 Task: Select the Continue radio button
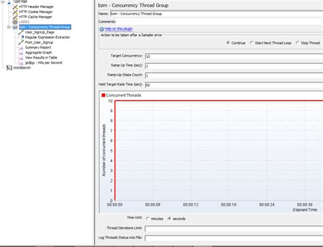(228, 43)
